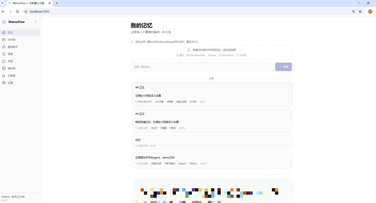Open the card mentioning agent、demo文件
This screenshot has width=376, height=203.
click(x=211, y=160)
